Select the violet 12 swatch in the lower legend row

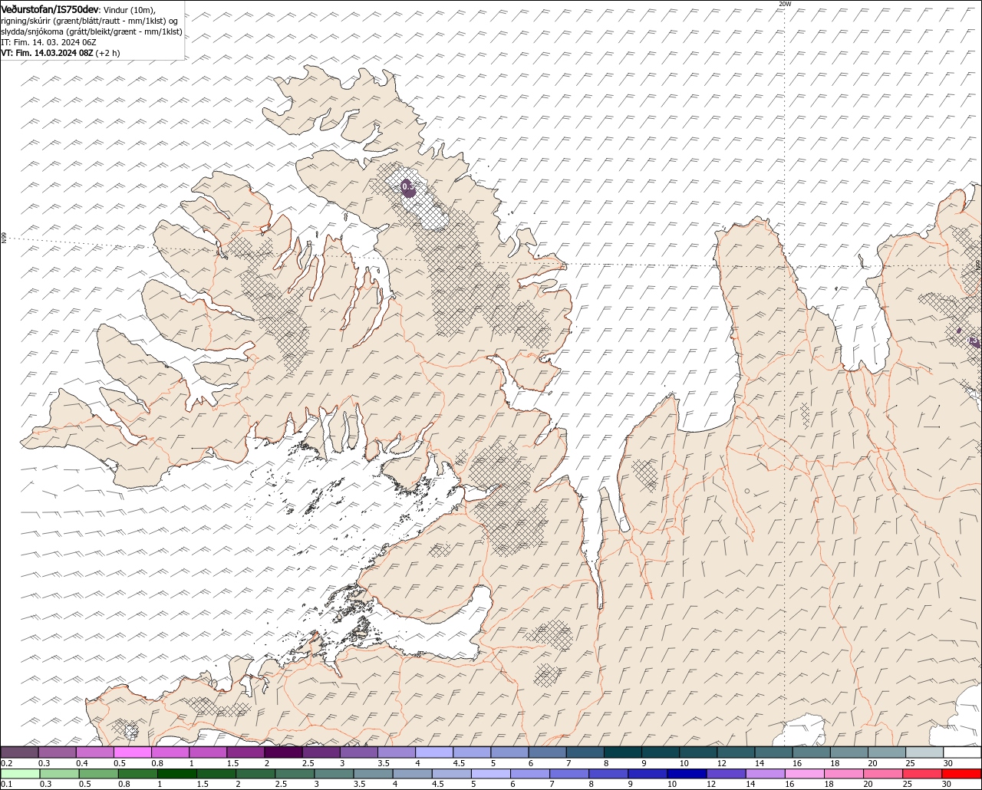point(727,774)
